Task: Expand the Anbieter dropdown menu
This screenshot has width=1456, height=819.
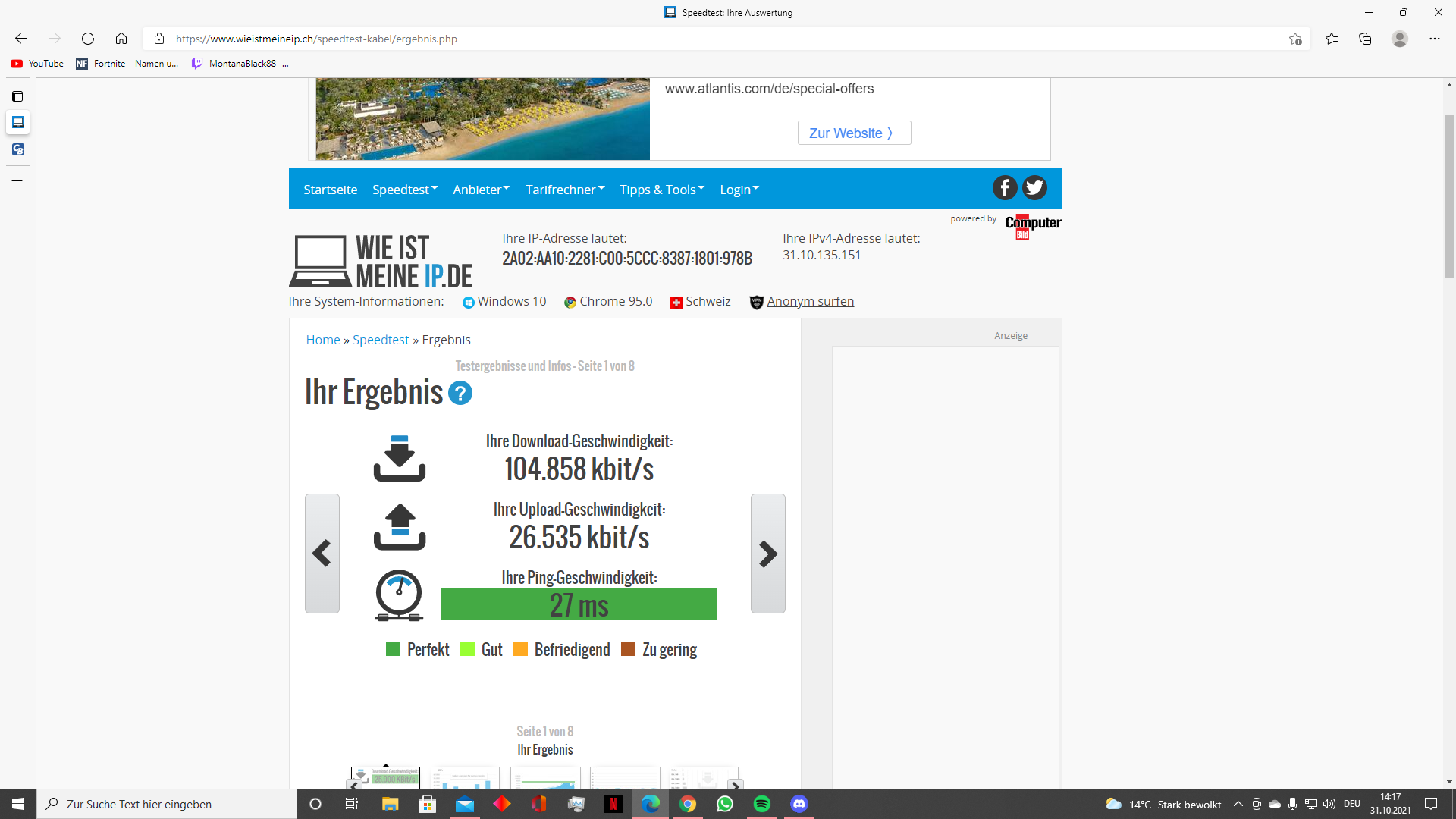Action: [x=481, y=190]
